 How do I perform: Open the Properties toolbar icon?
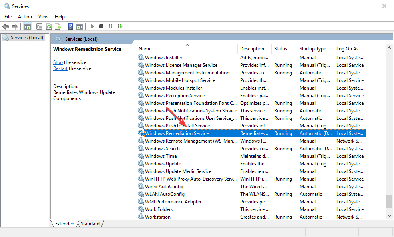[39, 26]
